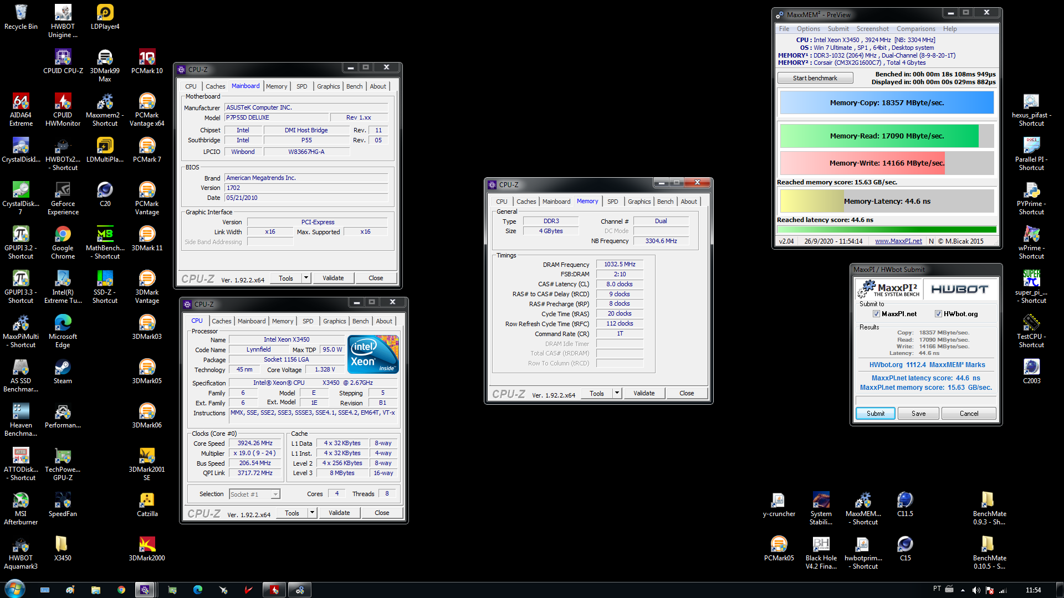This screenshot has height=598, width=1064.
Task: Launch CPUID HWMonitor desktop icon
Action: 63,110
